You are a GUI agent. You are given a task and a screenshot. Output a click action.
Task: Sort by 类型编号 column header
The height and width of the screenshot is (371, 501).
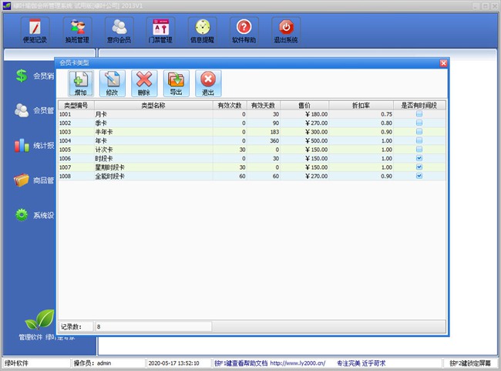pos(76,105)
